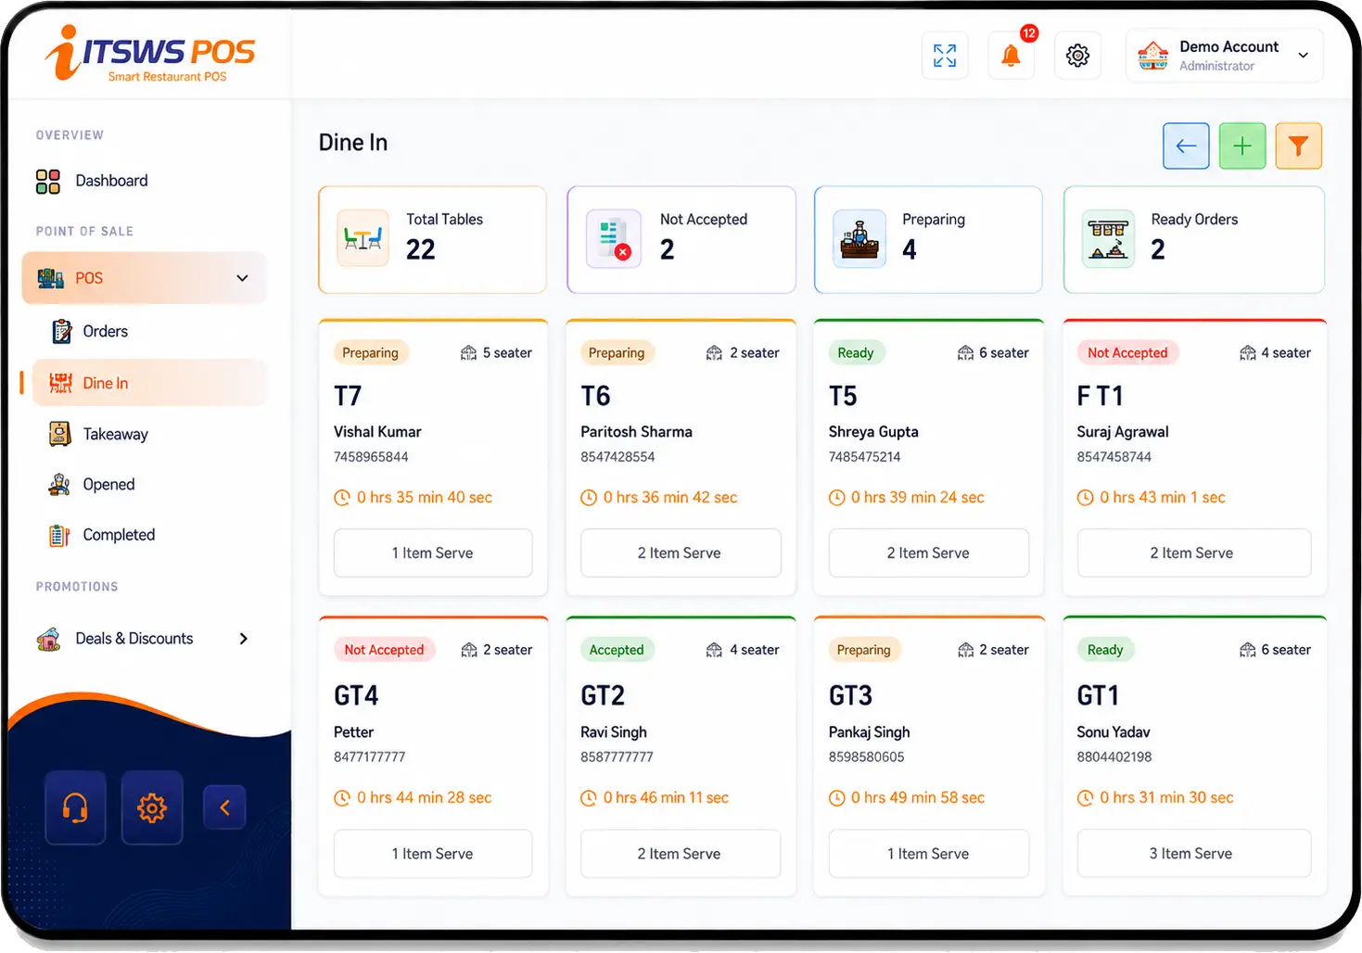
Task: Click 2 Item Serve on GT2
Action: pyautogui.click(x=681, y=854)
